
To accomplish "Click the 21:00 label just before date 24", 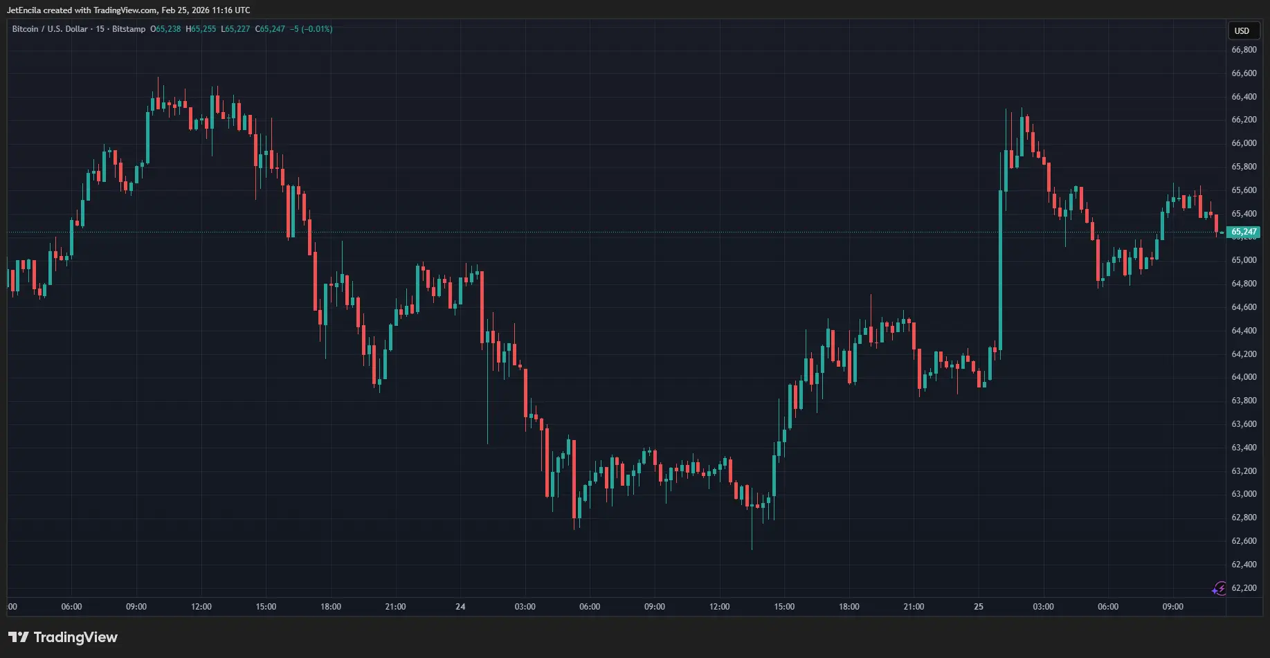I will pos(396,607).
